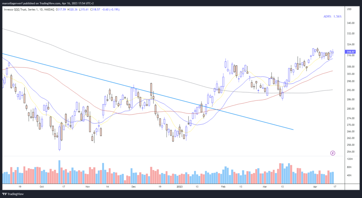Click the Oct date axis label
This screenshot has width=362, height=198.
pyautogui.click(x=42, y=187)
